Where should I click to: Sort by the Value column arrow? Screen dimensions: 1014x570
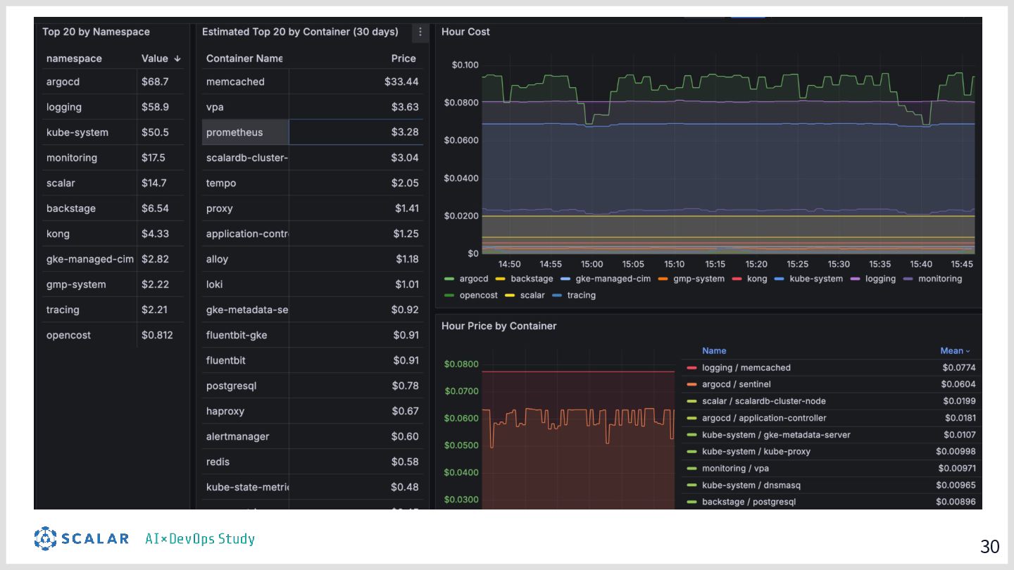click(x=177, y=58)
